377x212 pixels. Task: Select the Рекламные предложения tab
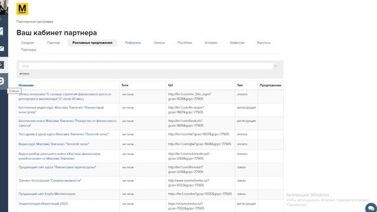coord(92,42)
